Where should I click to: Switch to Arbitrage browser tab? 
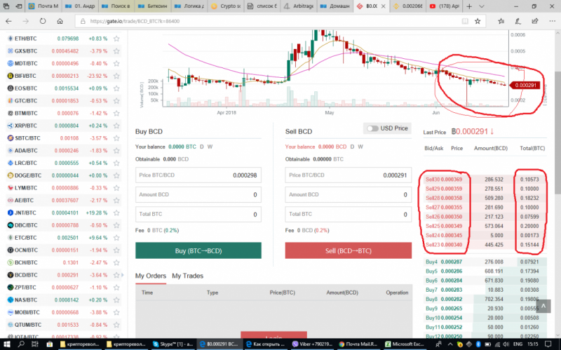299,6
